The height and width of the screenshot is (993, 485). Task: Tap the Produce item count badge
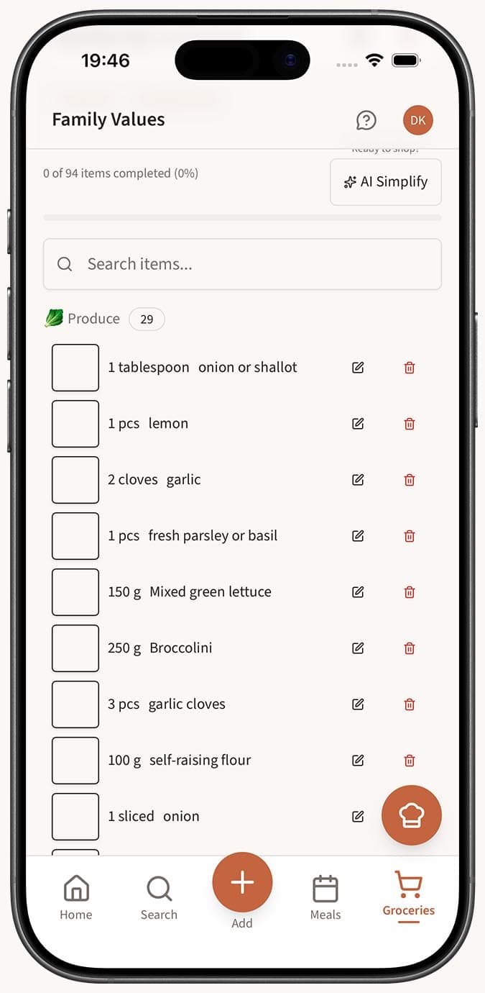click(x=147, y=319)
